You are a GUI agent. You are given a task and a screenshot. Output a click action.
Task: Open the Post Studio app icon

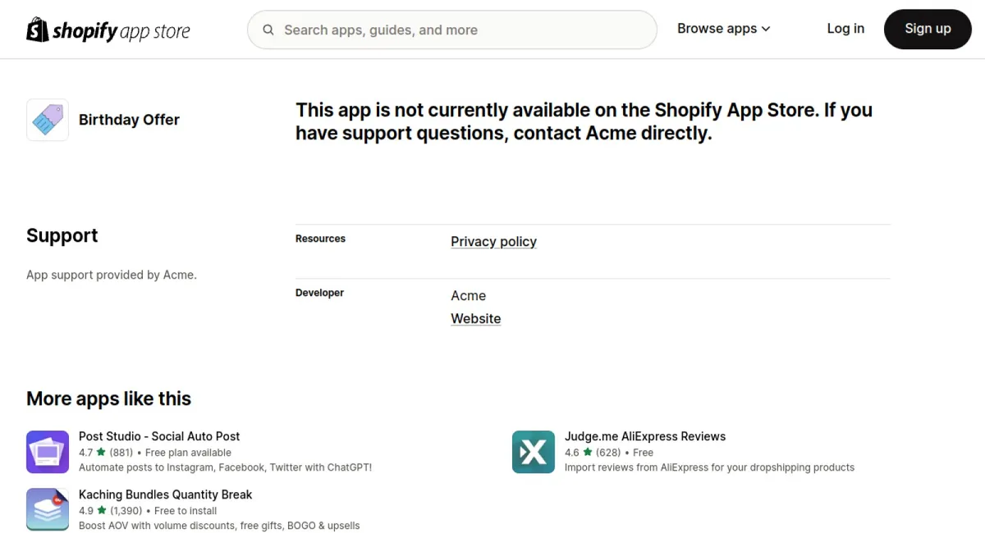pos(48,452)
